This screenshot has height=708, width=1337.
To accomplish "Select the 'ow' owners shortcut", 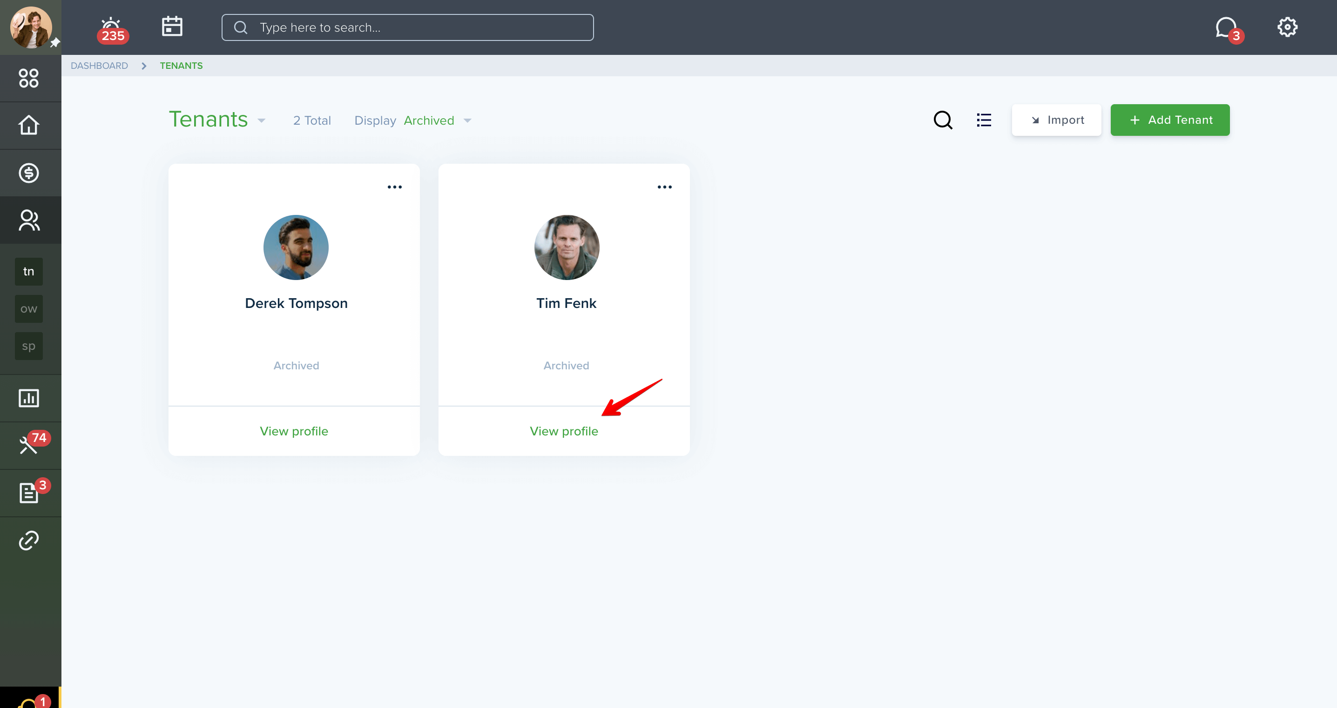I will (28, 308).
